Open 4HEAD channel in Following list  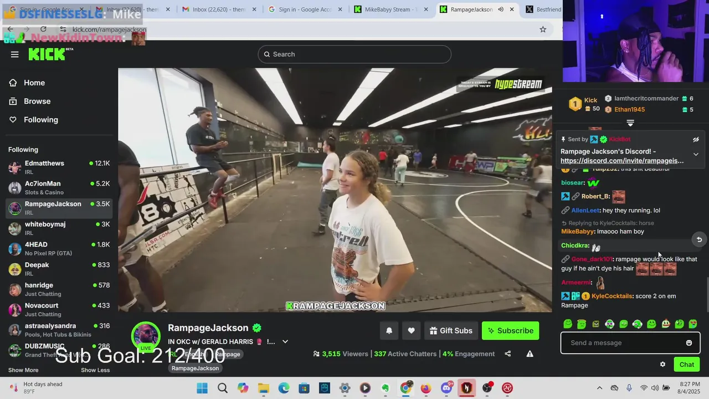[59, 248]
